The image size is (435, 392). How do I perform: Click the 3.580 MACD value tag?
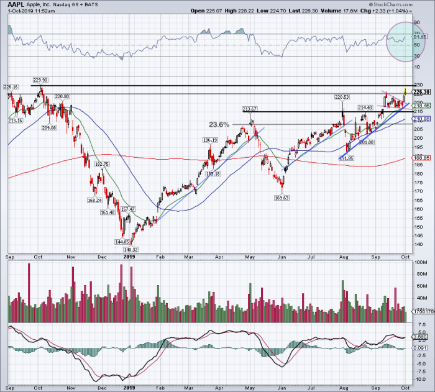point(419,337)
